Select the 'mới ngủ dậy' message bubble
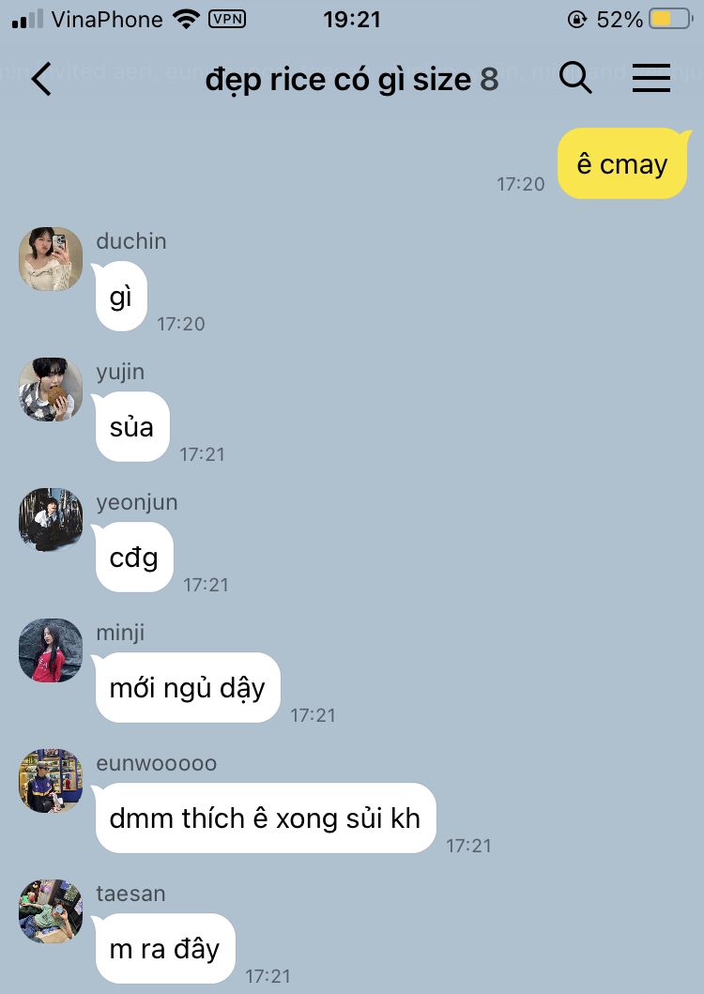The height and width of the screenshot is (994, 704). 187,688
